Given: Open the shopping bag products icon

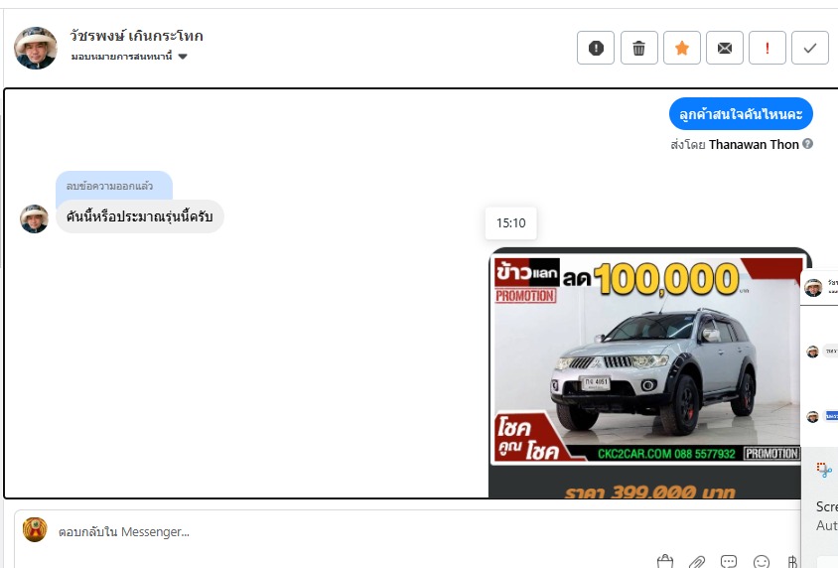Looking at the screenshot, I should tap(665, 561).
